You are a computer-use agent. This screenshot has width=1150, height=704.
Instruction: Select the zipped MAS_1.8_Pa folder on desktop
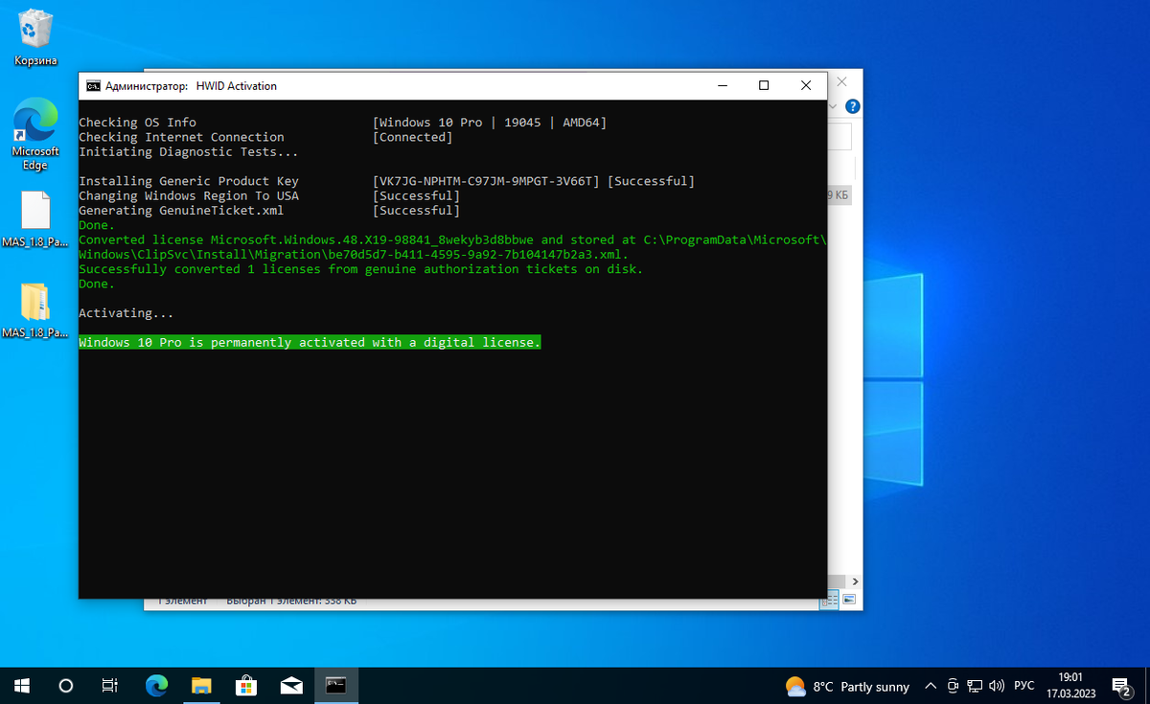pos(35,310)
